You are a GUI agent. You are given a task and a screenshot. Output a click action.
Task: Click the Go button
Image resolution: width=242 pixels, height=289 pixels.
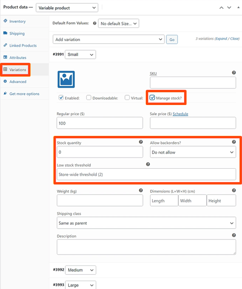(x=172, y=39)
